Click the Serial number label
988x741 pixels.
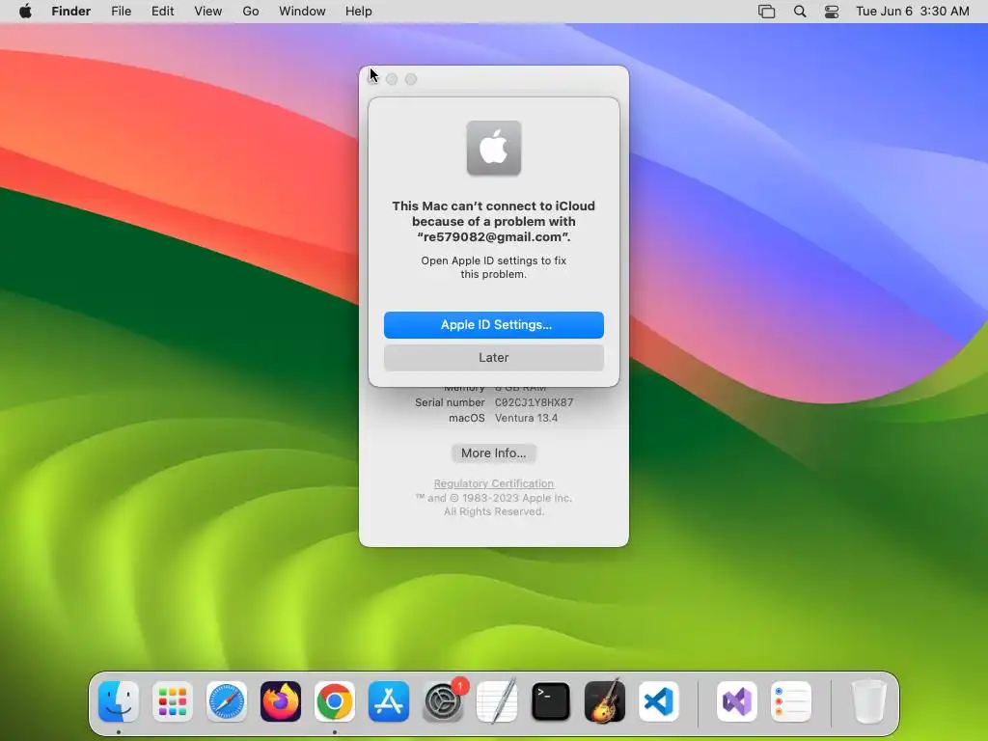pyautogui.click(x=450, y=402)
